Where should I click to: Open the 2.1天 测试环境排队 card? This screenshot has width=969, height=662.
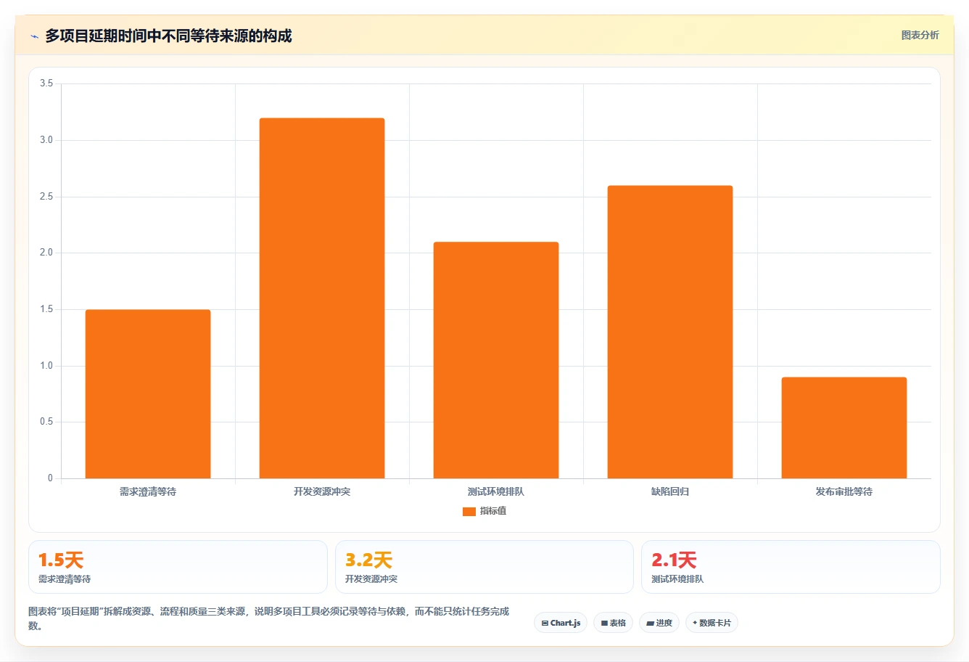point(791,567)
